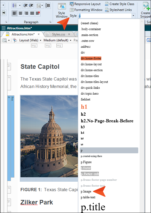Click the img structure bar beside image

click(12, 136)
